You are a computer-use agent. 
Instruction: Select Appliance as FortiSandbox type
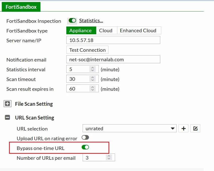click(81, 30)
